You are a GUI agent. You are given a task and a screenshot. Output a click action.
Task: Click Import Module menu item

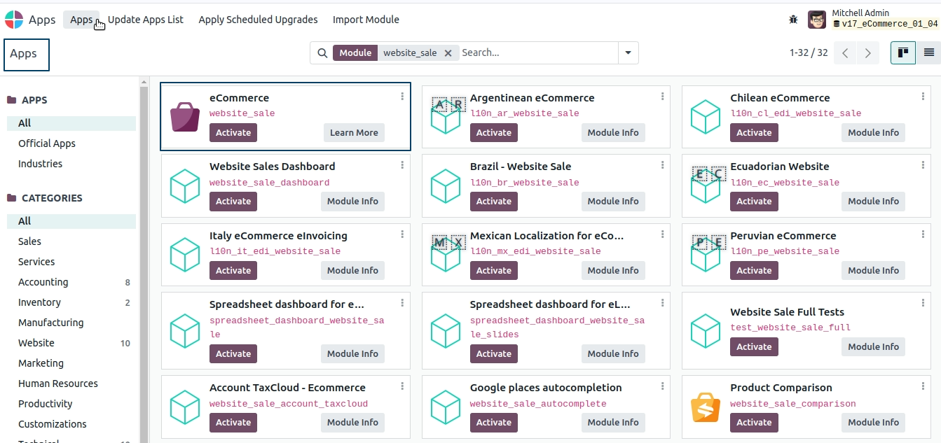pyautogui.click(x=366, y=20)
